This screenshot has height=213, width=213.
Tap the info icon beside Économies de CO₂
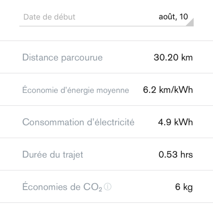(x=108, y=187)
